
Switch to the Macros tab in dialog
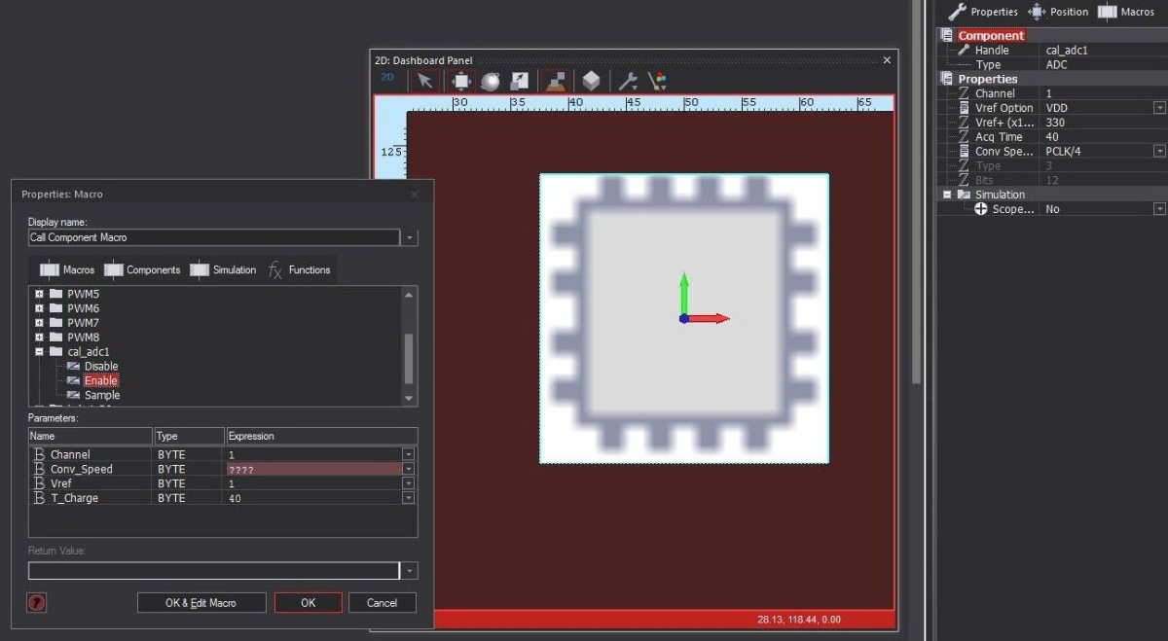[x=67, y=269]
